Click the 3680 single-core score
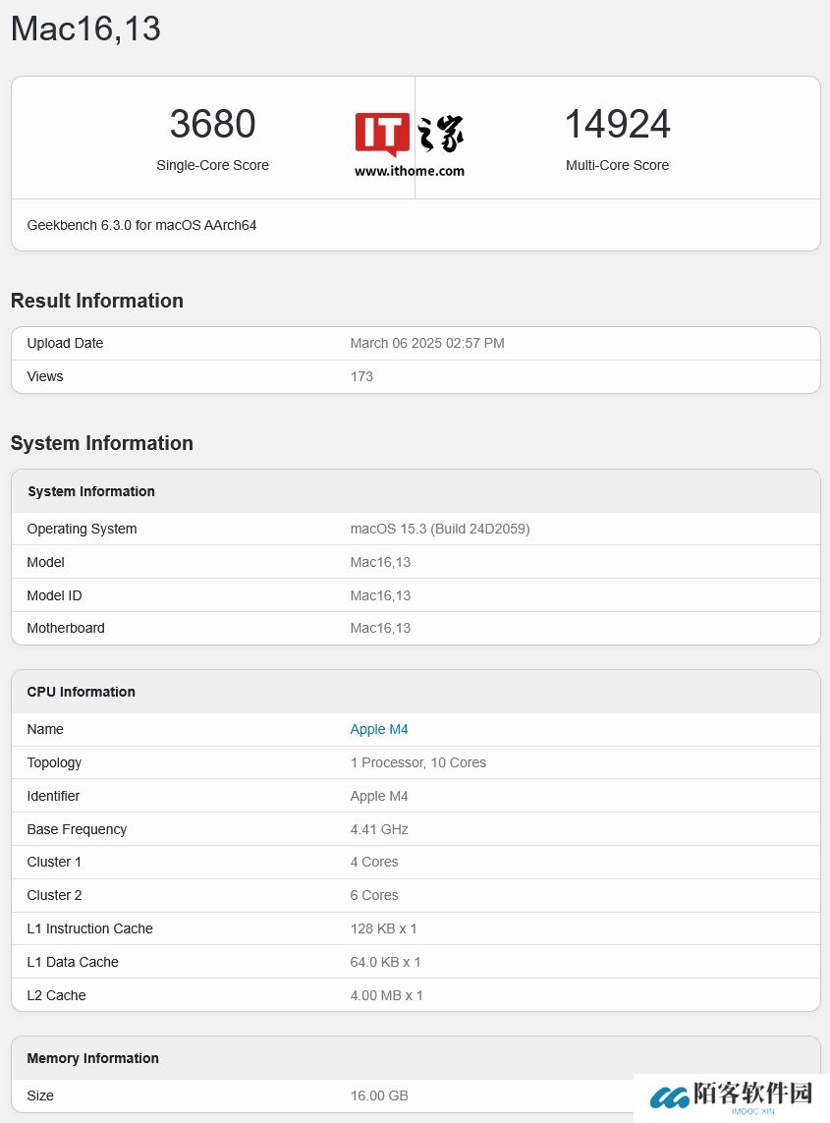This screenshot has height=1123, width=830. 212,125
